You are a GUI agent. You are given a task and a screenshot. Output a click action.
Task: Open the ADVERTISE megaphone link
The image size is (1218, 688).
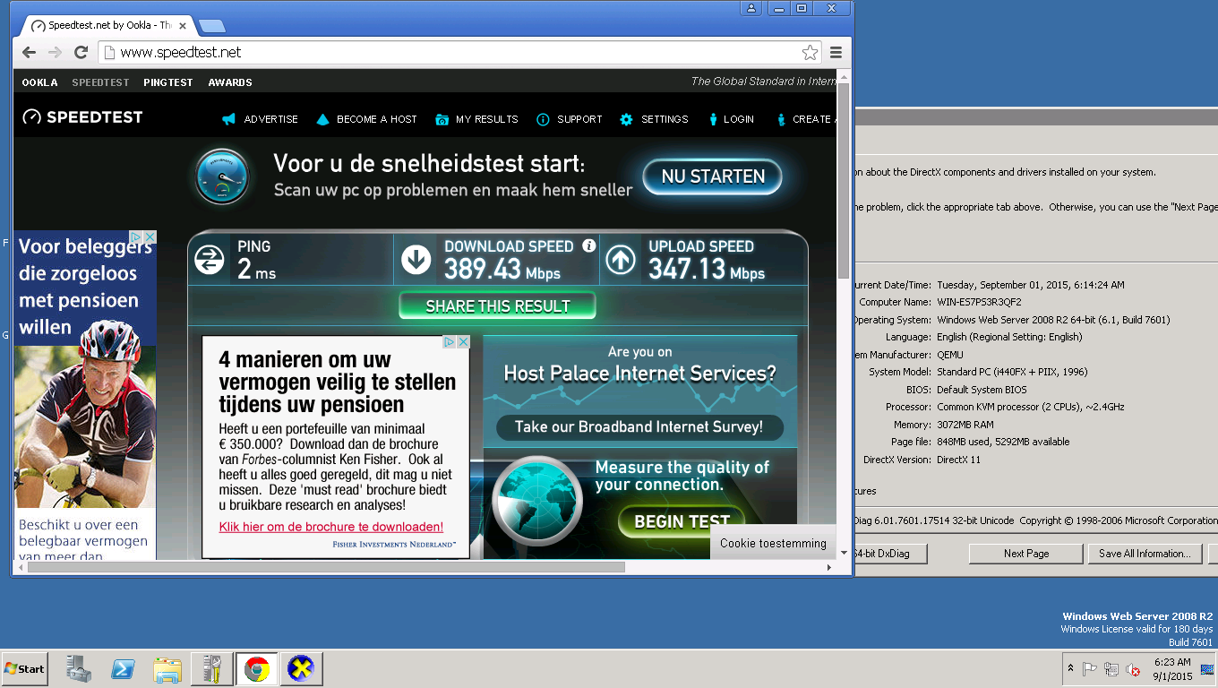point(260,119)
